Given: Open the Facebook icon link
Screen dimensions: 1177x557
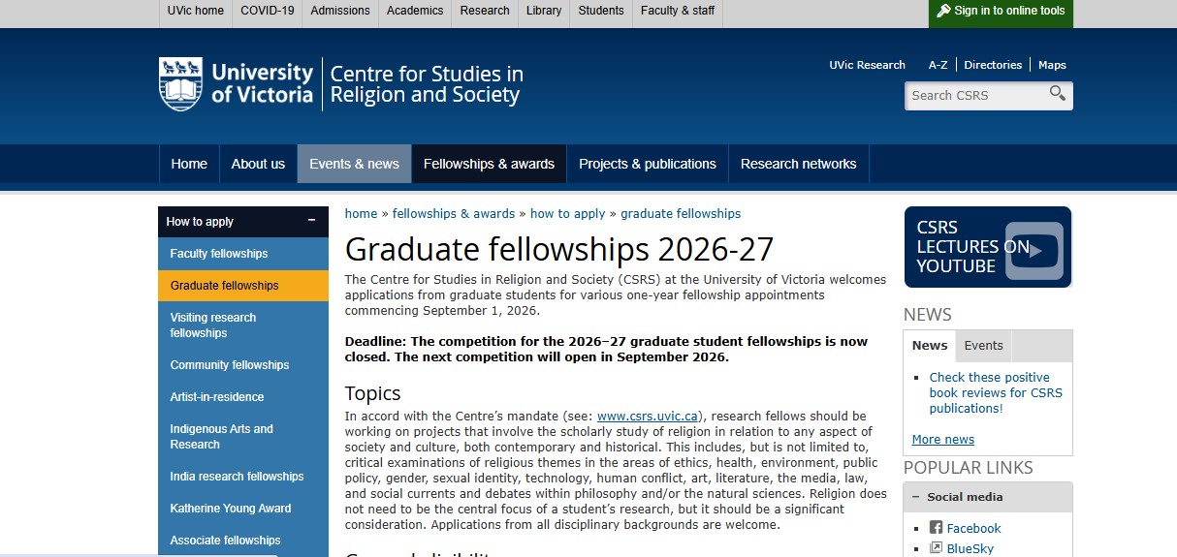Looking at the screenshot, I should pyautogui.click(x=936, y=528).
